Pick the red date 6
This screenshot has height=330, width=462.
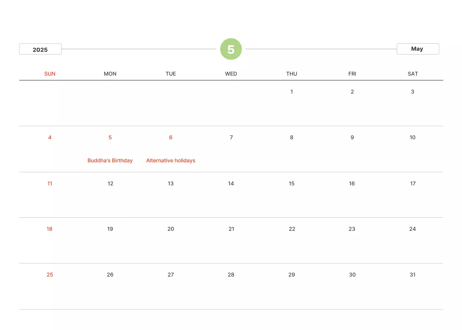(x=171, y=138)
